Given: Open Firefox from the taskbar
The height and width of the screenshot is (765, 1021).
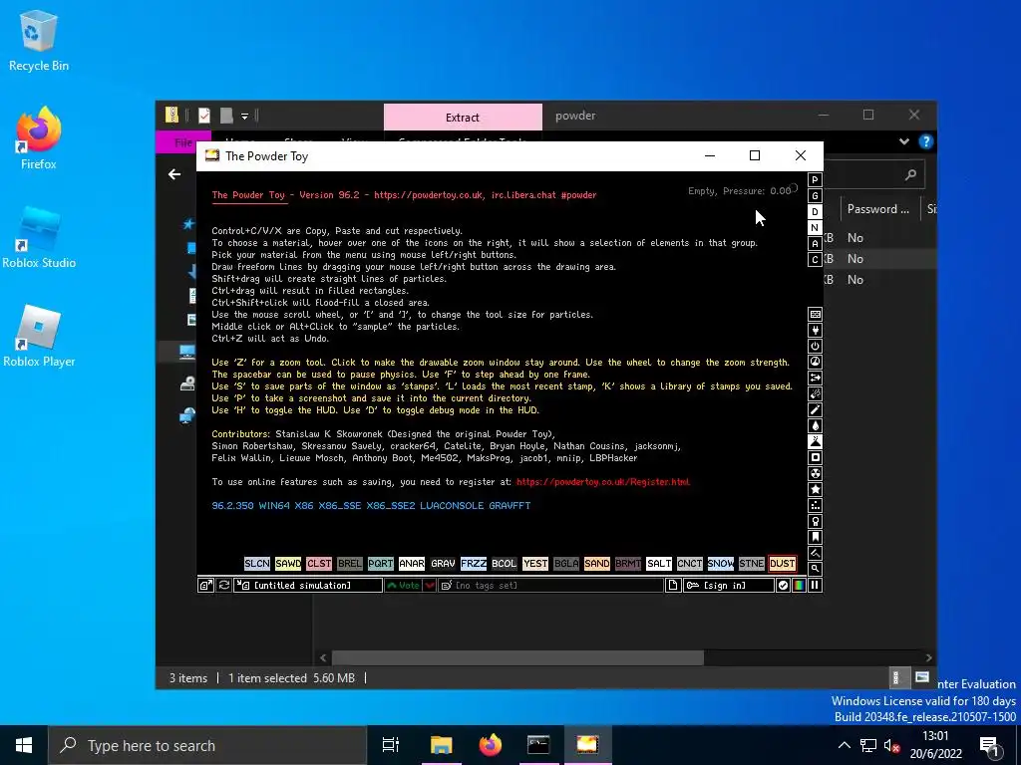Looking at the screenshot, I should [491, 745].
